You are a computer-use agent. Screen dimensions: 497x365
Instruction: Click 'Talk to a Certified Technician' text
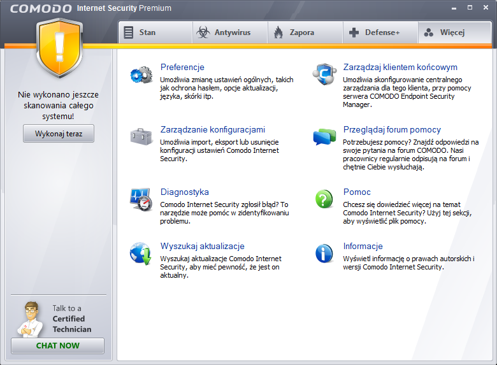tap(72, 318)
